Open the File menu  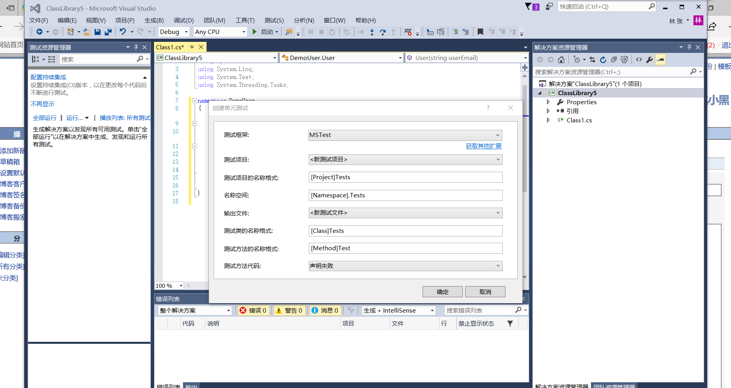pos(39,21)
